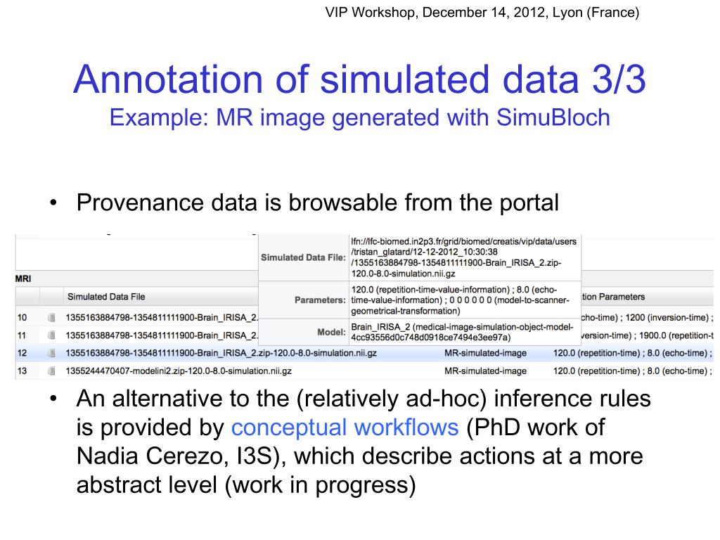Image resolution: width=720 pixels, height=540 pixels.
Task: Click the file icon in row 13
Action: (x=51, y=371)
